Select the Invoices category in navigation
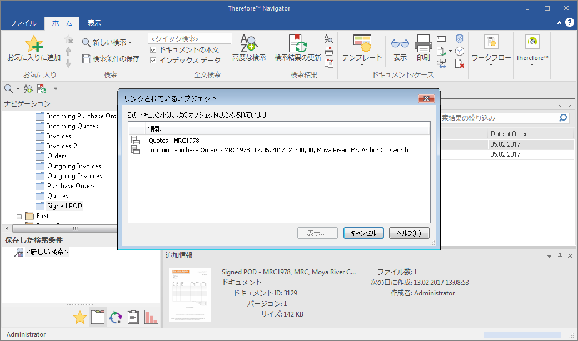Screen dimensions: 578x341 [59, 136]
